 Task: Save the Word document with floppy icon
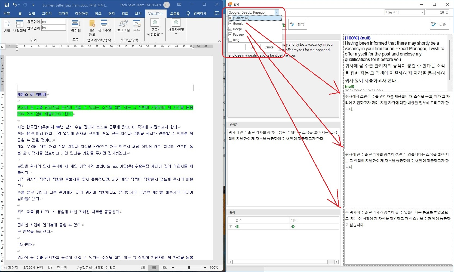click(7, 5)
